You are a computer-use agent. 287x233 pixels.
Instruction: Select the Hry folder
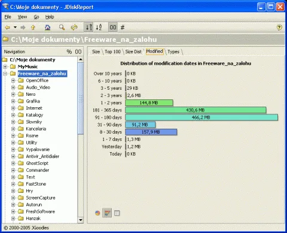pos(29,191)
